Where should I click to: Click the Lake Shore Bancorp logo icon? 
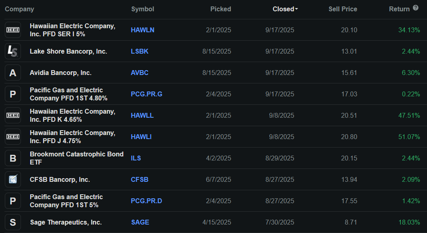point(13,51)
